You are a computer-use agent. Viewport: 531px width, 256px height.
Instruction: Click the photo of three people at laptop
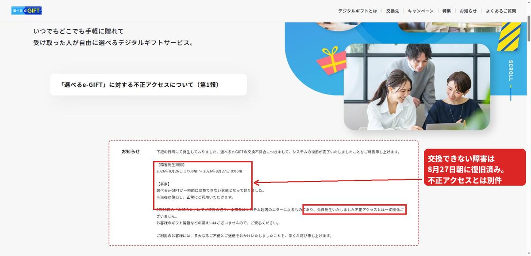coord(416,87)
